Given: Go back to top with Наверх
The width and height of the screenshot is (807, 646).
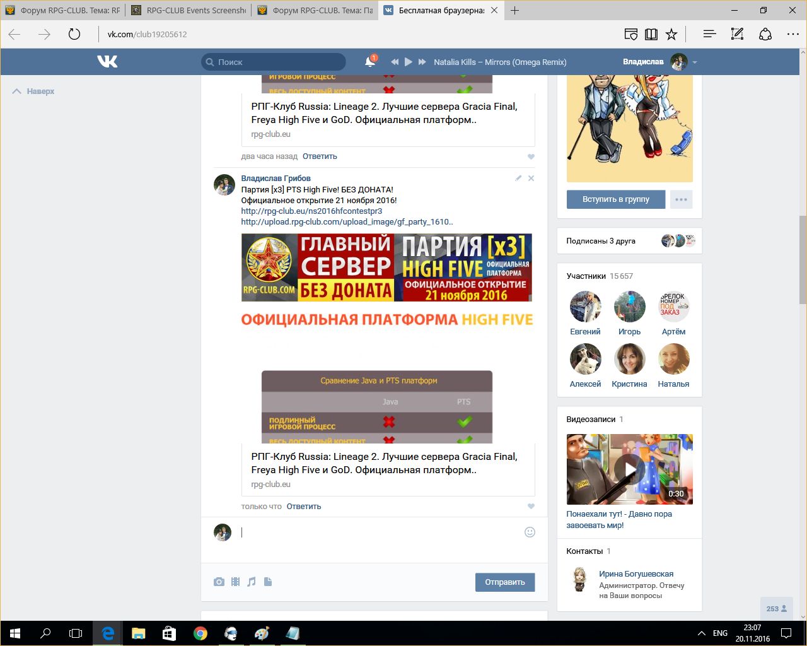Looking at the screenshot, I should click(x=34, y=91).
